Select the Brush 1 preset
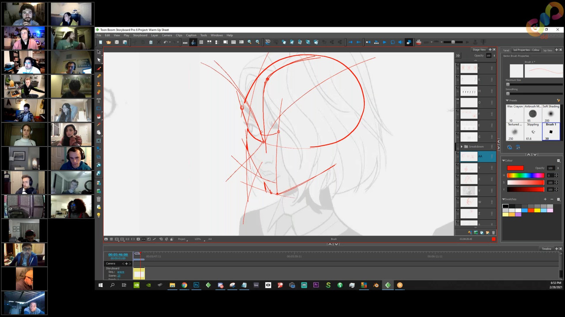Image resolution: width=565 pixels, height=317 pixels. pos(551,131)
